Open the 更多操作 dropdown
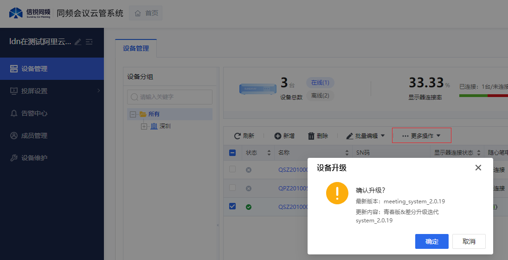 (x=421, y=136)
